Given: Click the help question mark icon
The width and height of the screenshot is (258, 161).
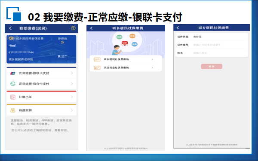Looking at the screenshot, I should click(x=73, y=28).
